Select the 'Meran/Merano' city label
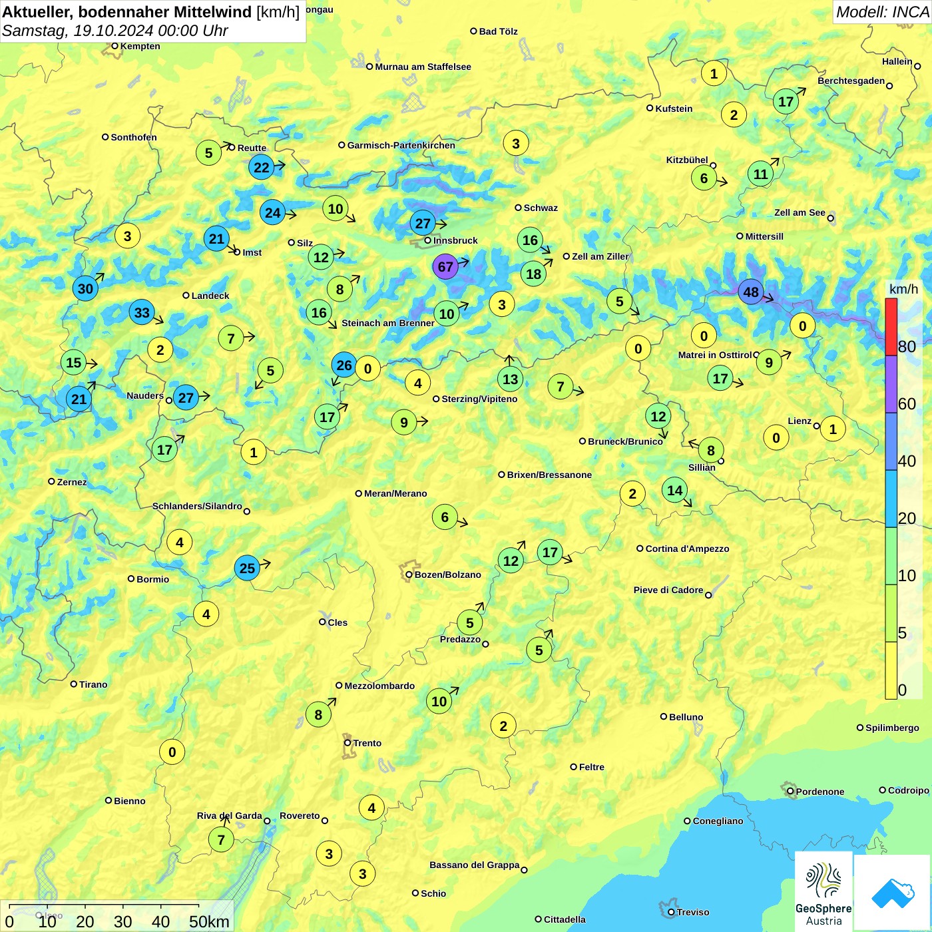This screenshot has width=932, height=932. click(x=395, y=493)
